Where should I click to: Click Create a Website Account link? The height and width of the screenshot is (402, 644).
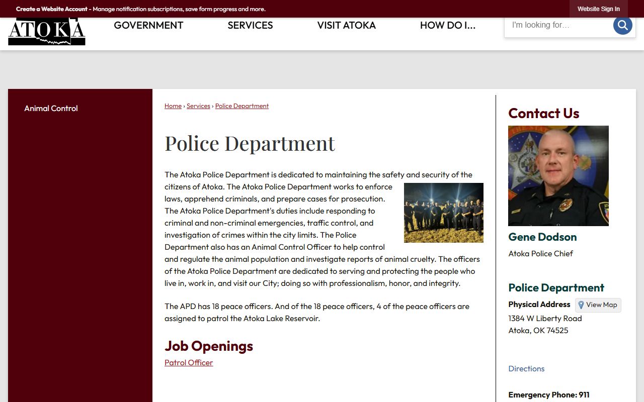point(52,9)
